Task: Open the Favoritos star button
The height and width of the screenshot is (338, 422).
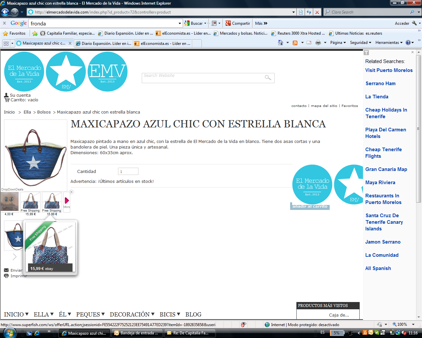Action: [x=14, y=33]
